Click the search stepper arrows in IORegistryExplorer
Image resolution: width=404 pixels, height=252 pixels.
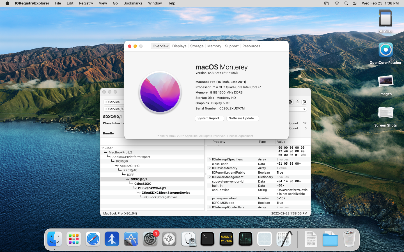click(297, 102)
